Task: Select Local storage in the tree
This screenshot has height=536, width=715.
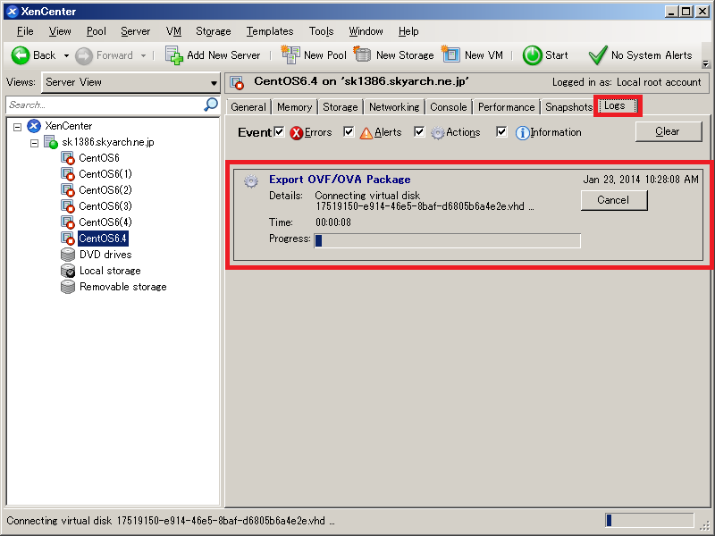Action: click(x=110, y=271)
